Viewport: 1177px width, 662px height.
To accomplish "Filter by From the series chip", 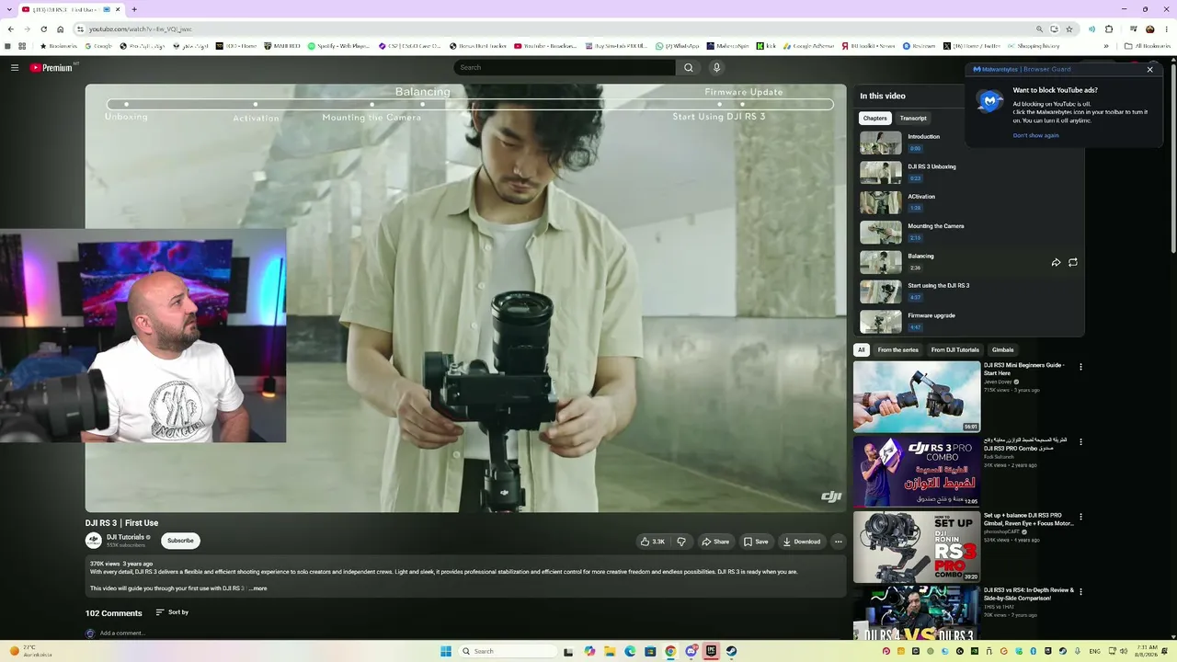I will (898, 349).
